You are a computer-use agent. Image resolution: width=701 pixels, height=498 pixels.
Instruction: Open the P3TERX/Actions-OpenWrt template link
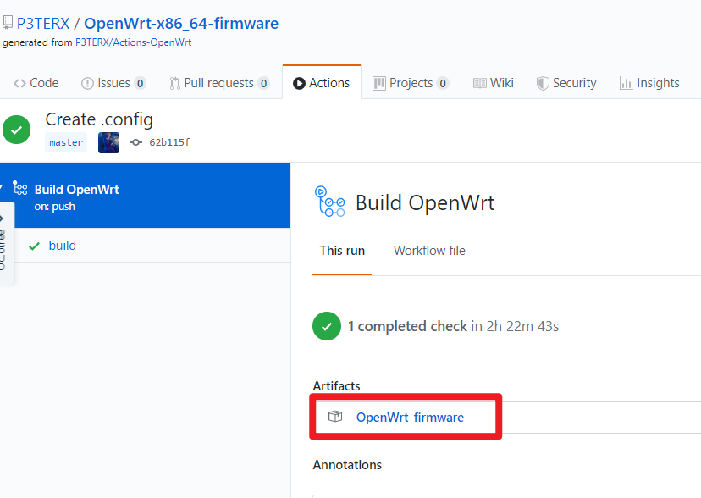coord(133,42)
